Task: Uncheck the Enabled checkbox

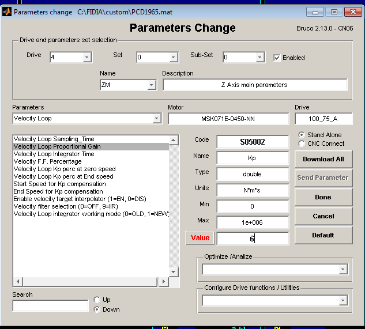Action: [x=277, y=58]
